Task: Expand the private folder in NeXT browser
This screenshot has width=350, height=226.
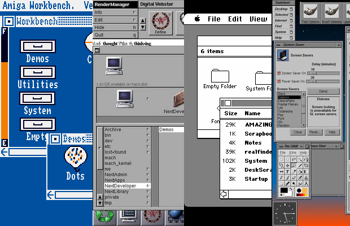Action: pos(148,197)
